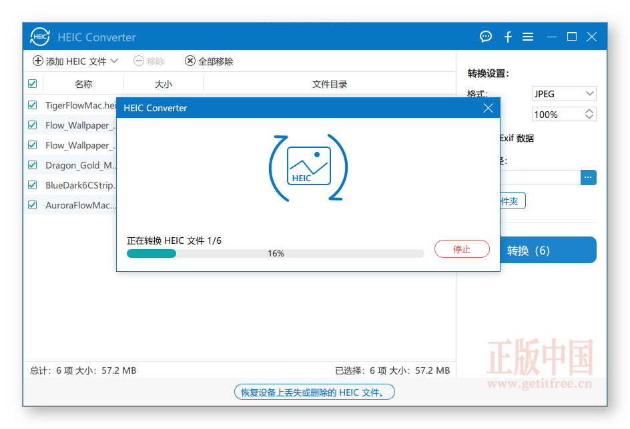Viewport: 630px width, 429px height.
Task: Select the AuroraFlowMac file name
Action: click(x=81, y=205)
